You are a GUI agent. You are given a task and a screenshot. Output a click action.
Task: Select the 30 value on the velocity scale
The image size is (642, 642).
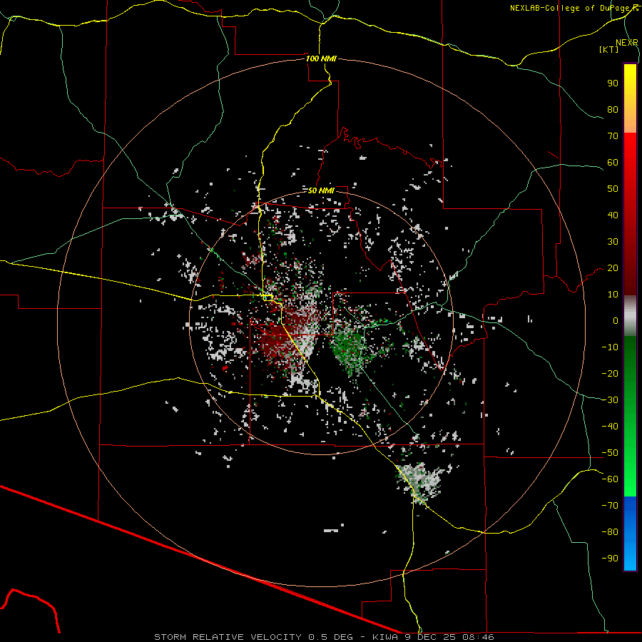coord(613,242)
